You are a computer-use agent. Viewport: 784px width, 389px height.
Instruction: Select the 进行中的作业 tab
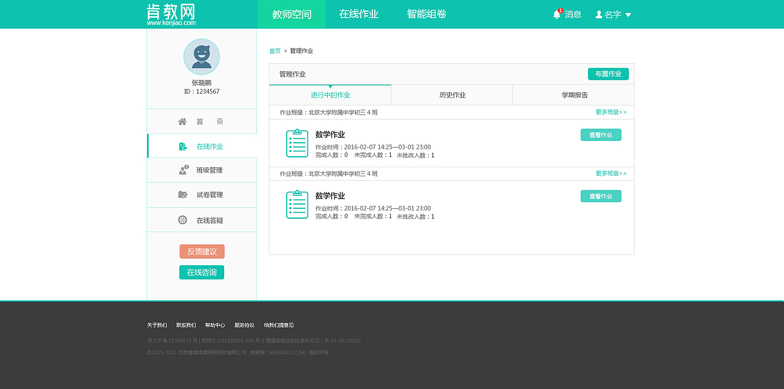pyautogui.click(x=330, y=95)
